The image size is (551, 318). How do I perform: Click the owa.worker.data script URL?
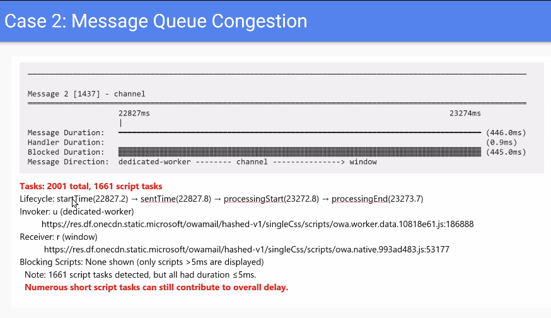point(257,224)
